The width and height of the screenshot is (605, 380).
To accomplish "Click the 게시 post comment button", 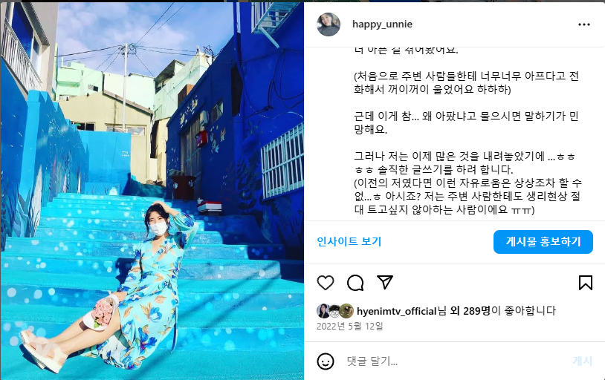I will (582, 361).
